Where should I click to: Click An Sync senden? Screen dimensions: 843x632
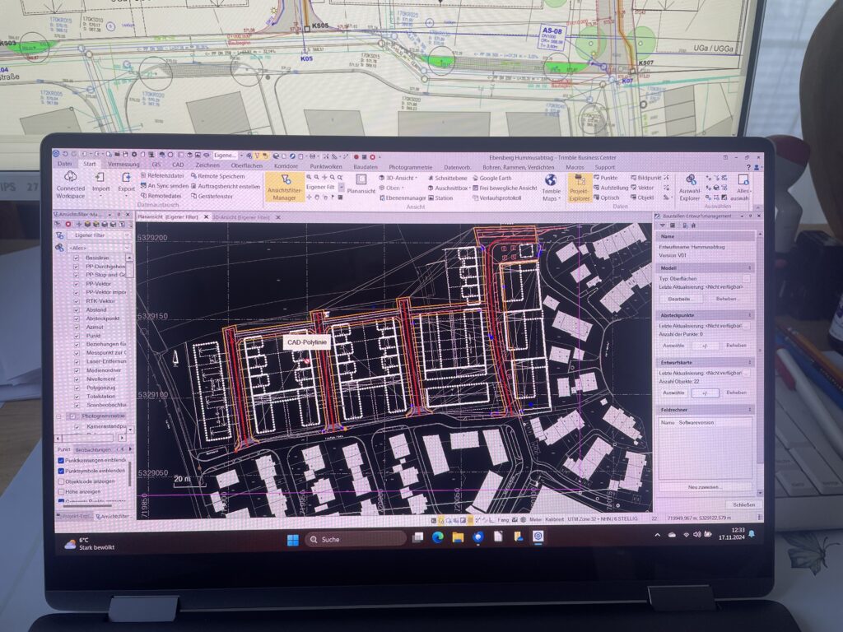(164, 186)
